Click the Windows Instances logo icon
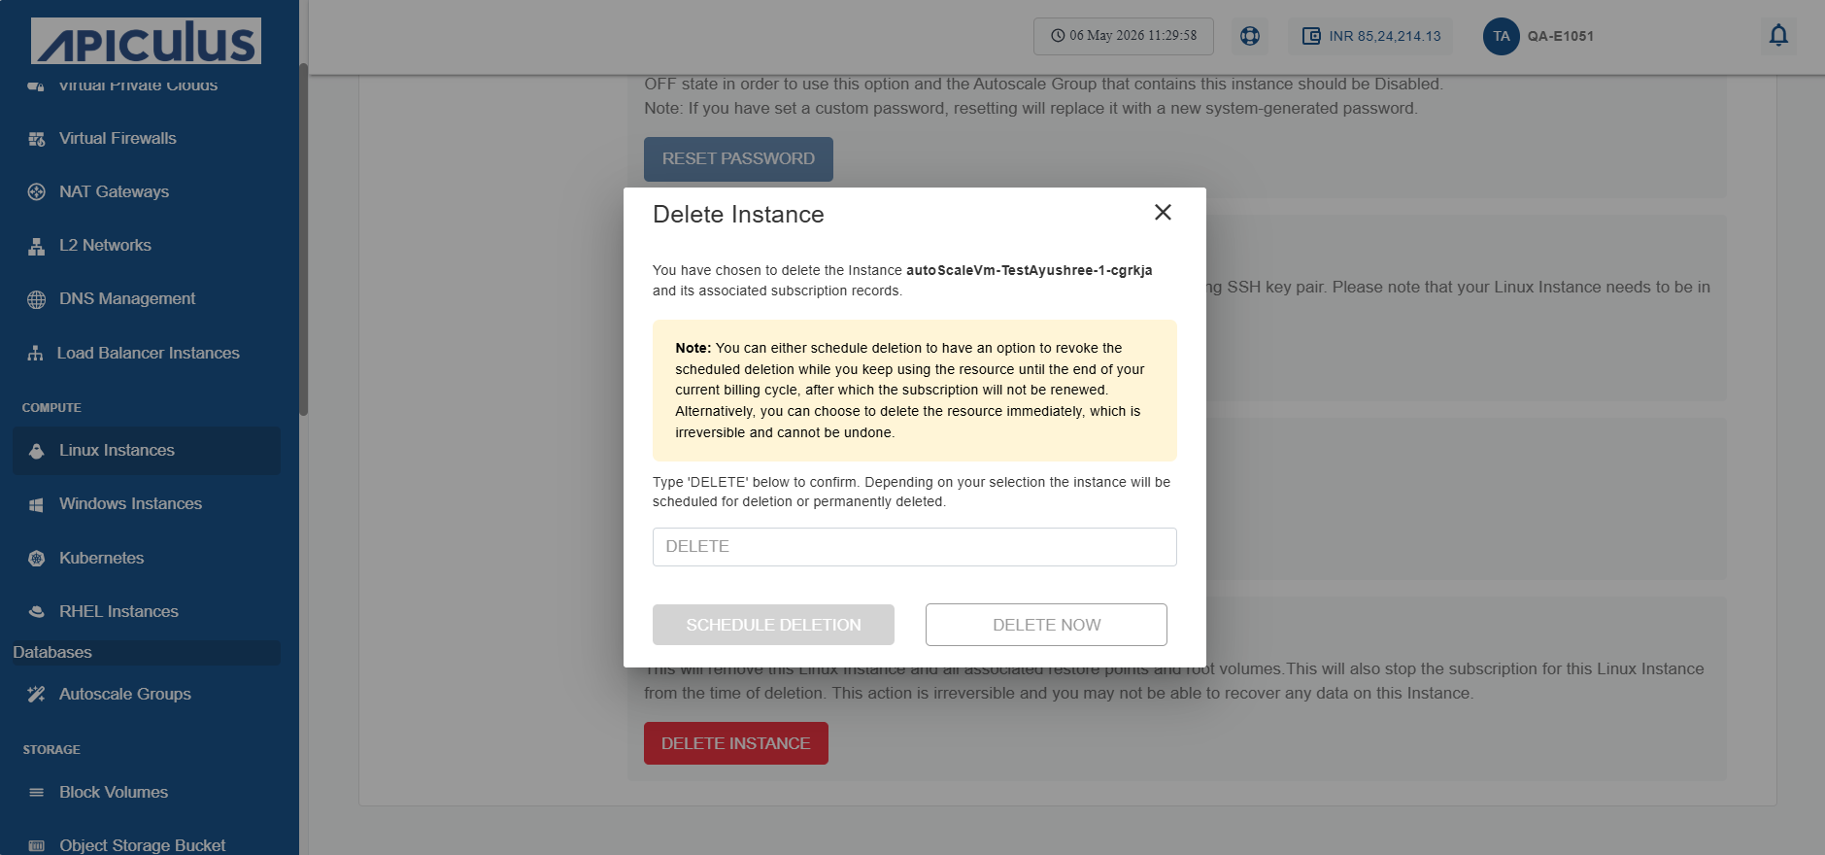Screen dimensions: 1825x855 (37, 504)
